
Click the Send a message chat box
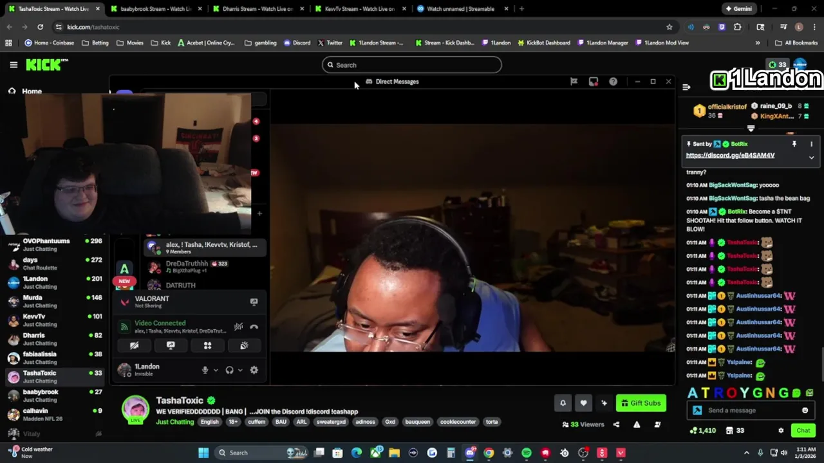[x=751, y=410]
